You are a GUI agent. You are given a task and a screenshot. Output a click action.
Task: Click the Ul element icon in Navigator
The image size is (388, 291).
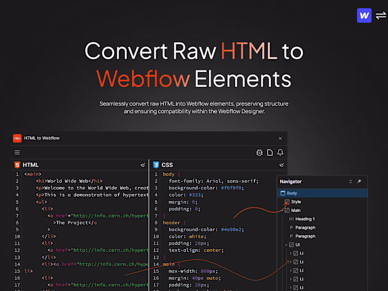pyautogui.click(x=291, y=245)
